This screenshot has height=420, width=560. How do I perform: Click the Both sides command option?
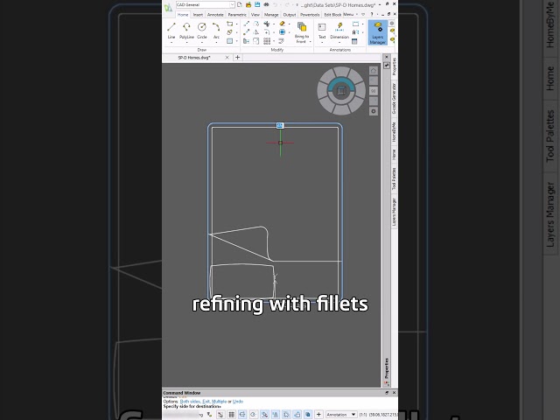[191, 402]
